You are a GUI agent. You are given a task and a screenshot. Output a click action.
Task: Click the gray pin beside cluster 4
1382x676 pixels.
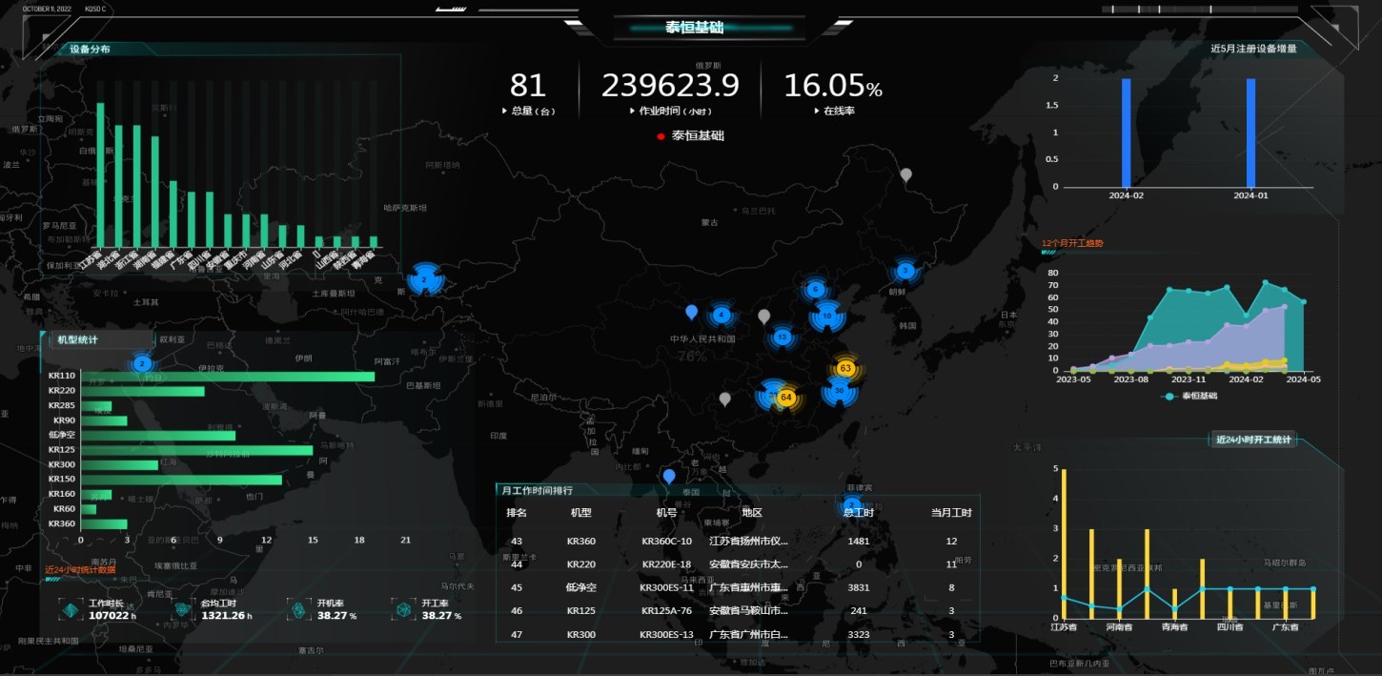(763, 317)
